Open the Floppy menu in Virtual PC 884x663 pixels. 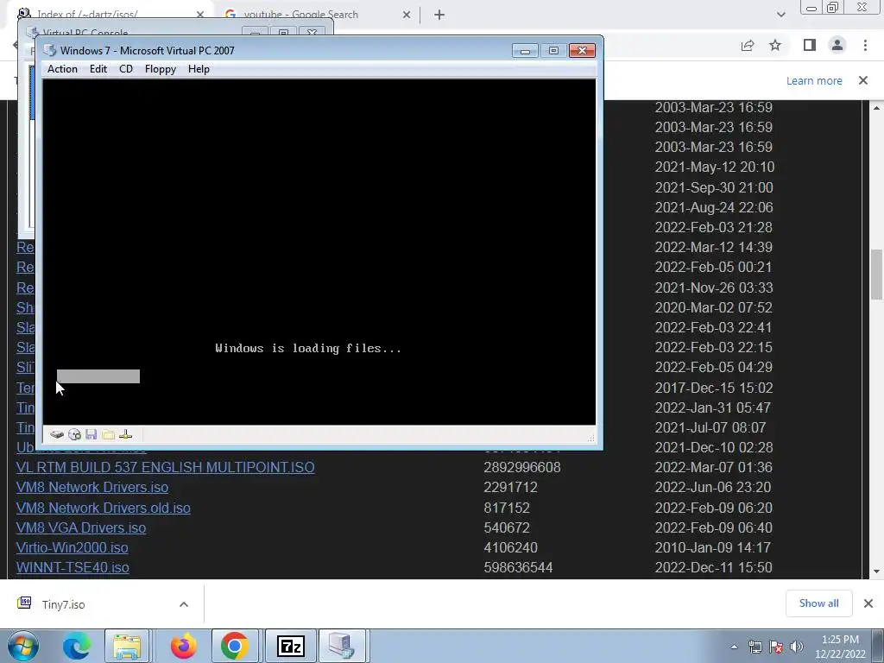(160, 69)
